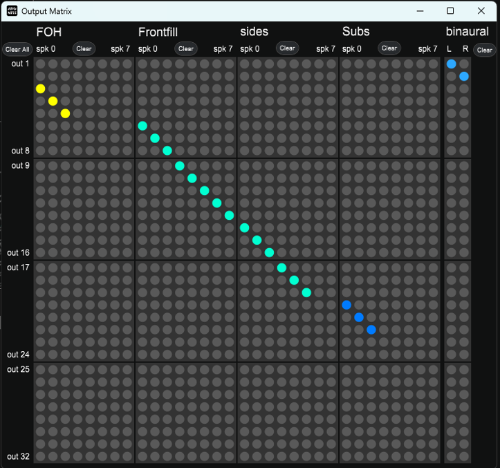This screenshot has width=500, height=468.
Task: Route binaural L to out 2
Action: point(452,77)
